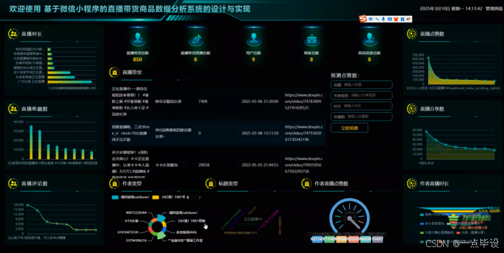This screenshot has width=504, height=253.
Task: Click the 商品信息总数 stat icon
Action: pyautogui.click(x=370, y=39)
